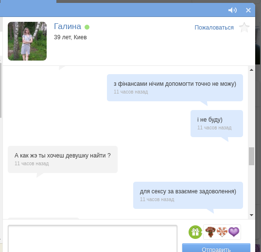The height and width of the screenshot is (252, 261).
Task: Select the 'і не буду)' message bubble
Action: [x=217, y=124]
